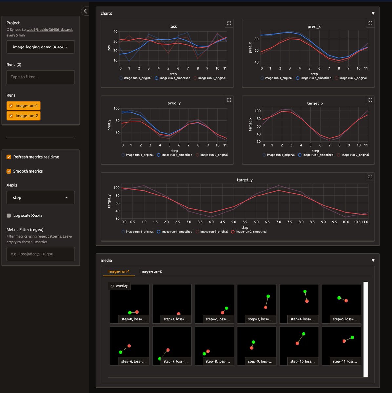
Task: Expand target_y chart to fullscreen
Action: 370,177
